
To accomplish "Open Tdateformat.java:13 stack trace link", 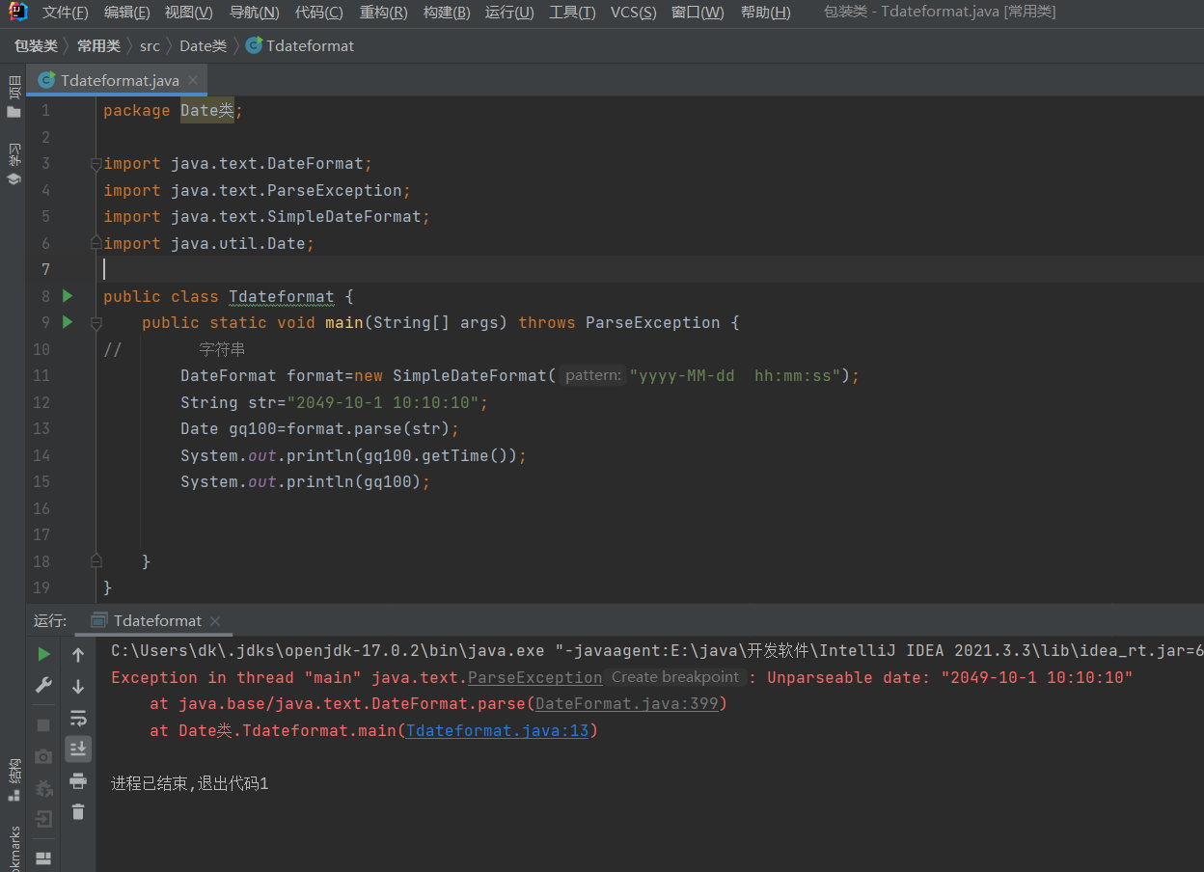I will [497, 731].
